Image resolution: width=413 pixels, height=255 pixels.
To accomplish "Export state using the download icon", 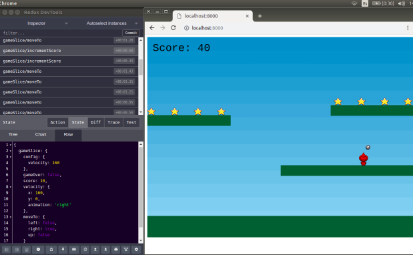I will 105,249.
